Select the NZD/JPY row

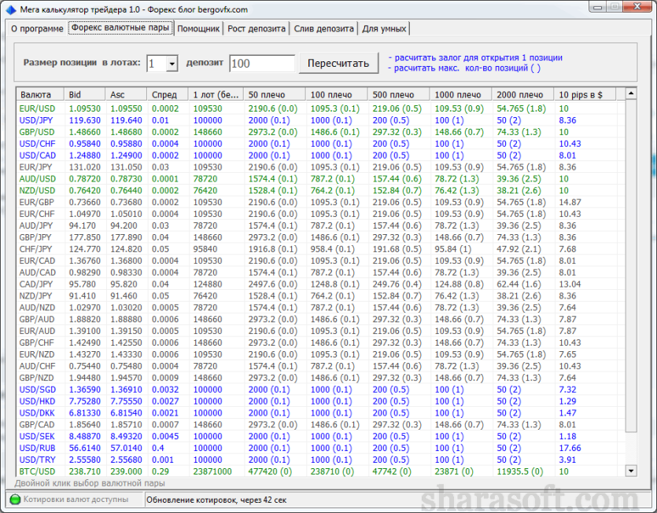coord(320,296)
